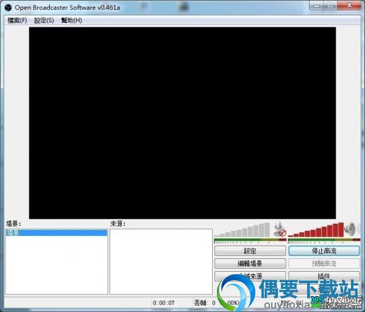Click the 設定 settings button
The image size is (365, 312).
click(250, 251)
